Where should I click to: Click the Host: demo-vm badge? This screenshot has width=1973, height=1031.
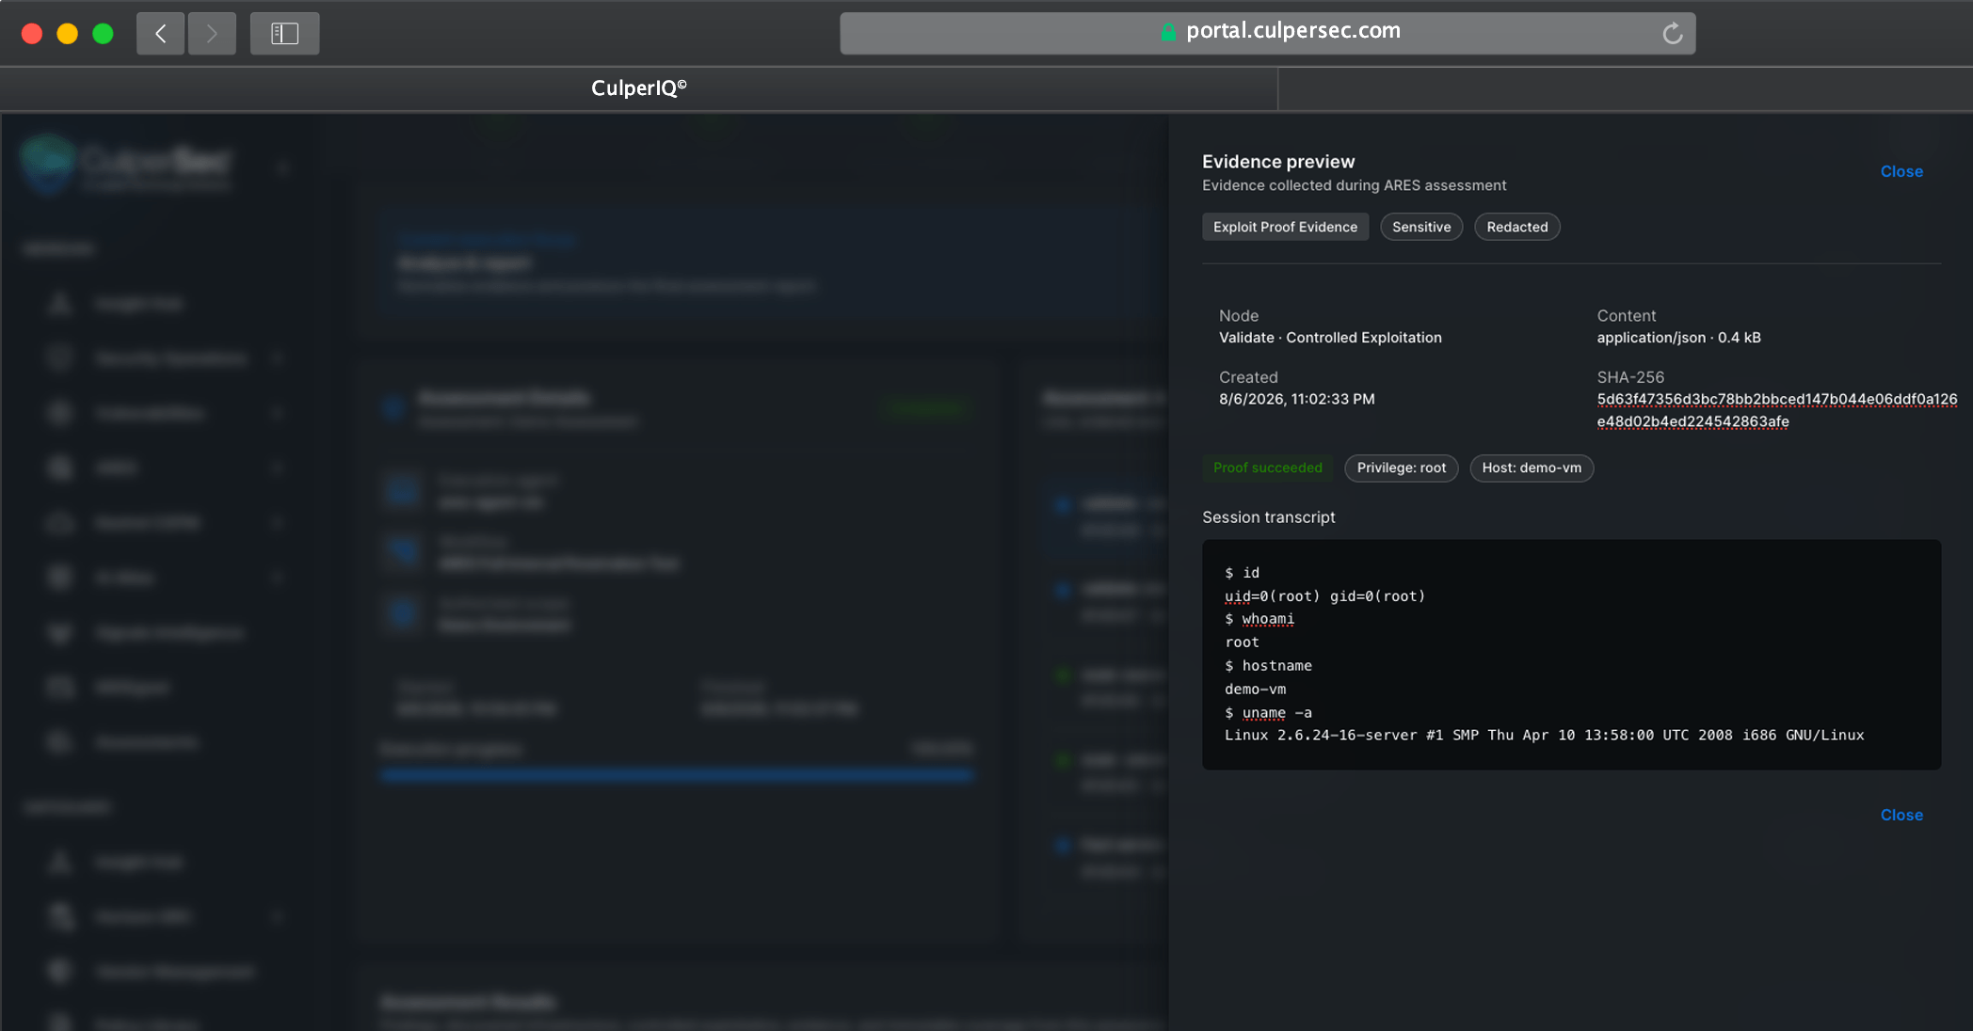(1532, 468)
